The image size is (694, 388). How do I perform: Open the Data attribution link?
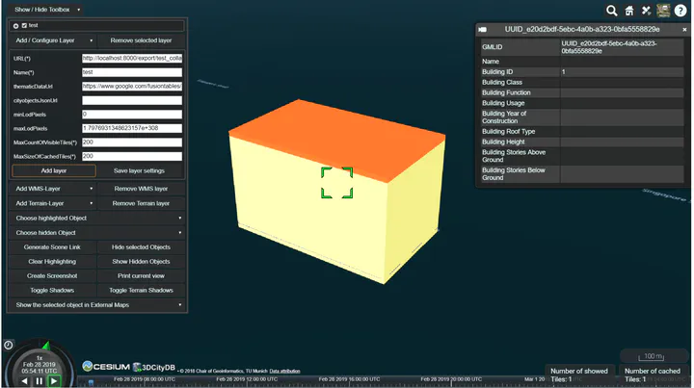click(x=289, y=370)
